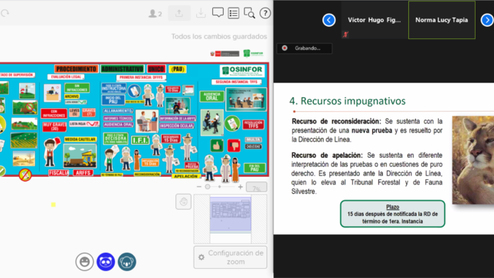Image resolution: width=494 pixels, height=278 pixels.
Task: Click the 7% zoom percentage field
Action: (x=257, y=187)
